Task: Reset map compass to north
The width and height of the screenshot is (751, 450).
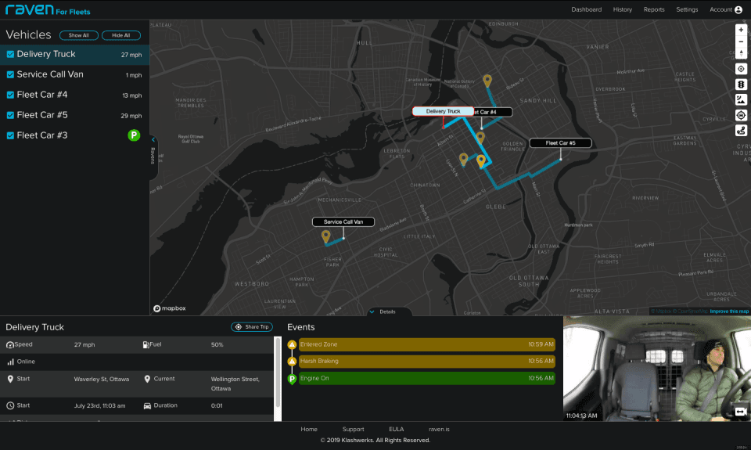Action: pos(741,52)
